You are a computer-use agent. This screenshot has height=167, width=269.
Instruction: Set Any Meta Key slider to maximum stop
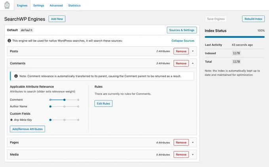click(x=78, y=120)
